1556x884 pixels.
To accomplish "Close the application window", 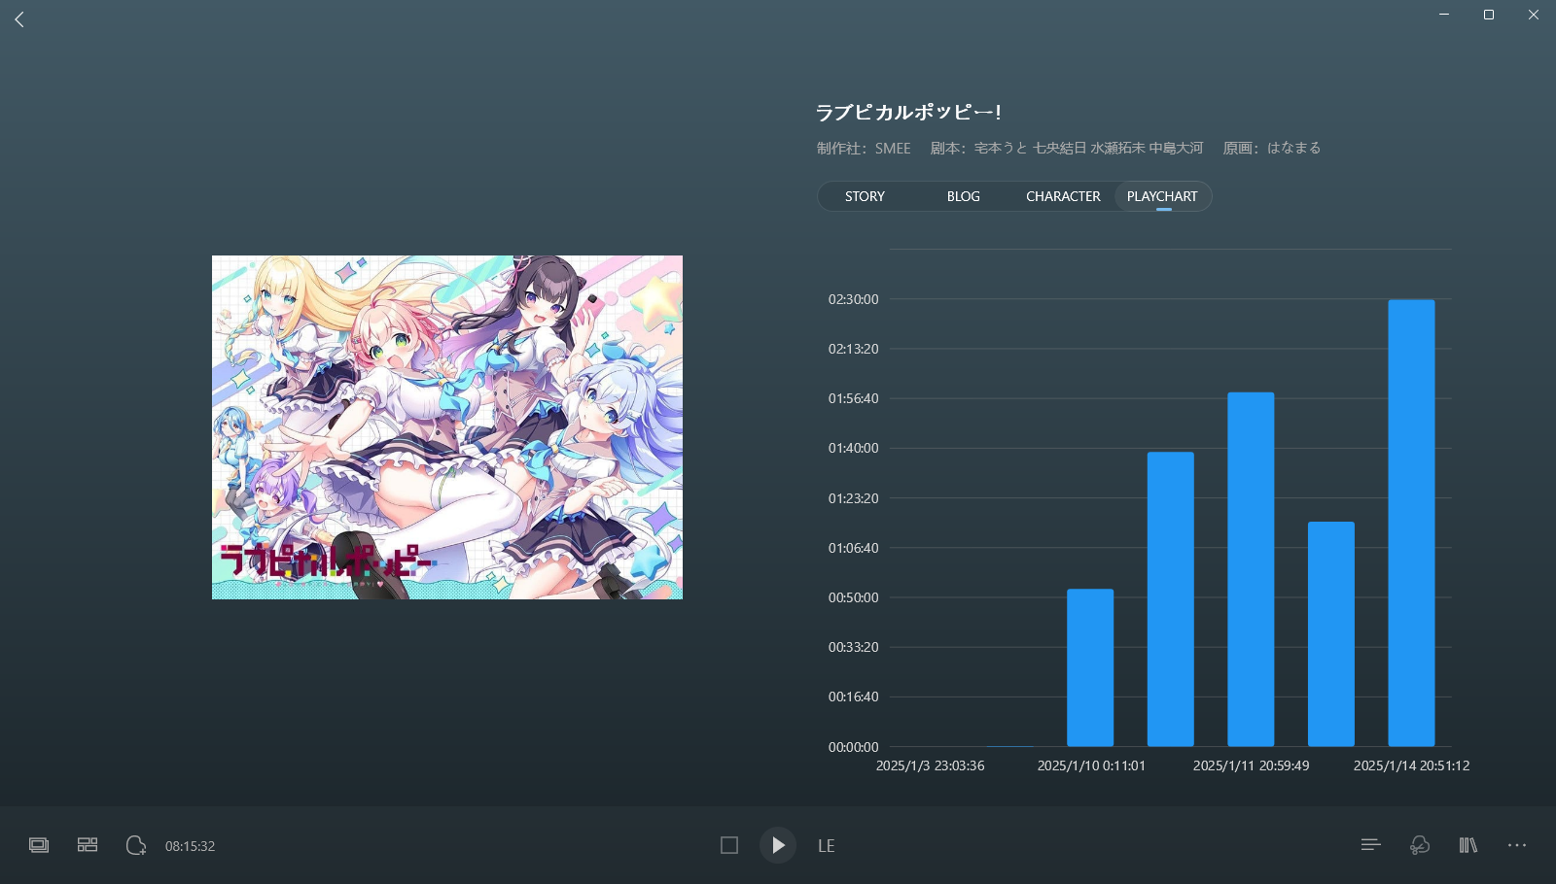I will tap(1534, 15).
